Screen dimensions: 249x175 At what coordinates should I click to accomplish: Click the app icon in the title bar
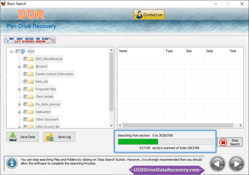pyautogui.click(x=3, y=4)
